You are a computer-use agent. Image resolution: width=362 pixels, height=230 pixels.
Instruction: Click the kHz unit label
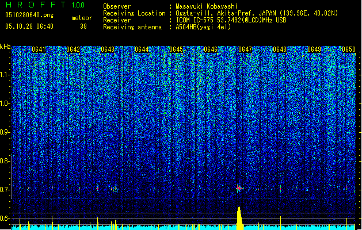click(x=5, y=47)
